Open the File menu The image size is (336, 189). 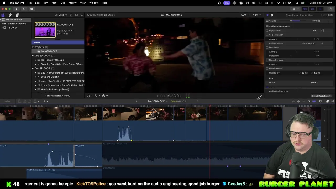click(x=30, y=3)
